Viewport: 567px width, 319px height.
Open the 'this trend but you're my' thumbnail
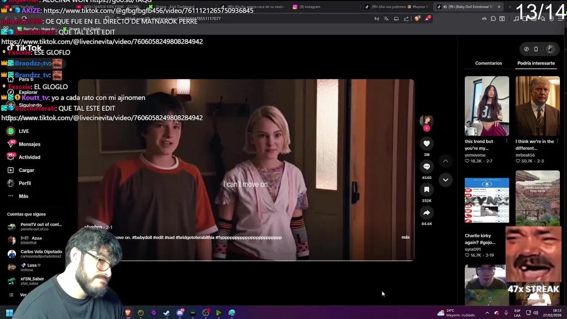coord(487,106)
